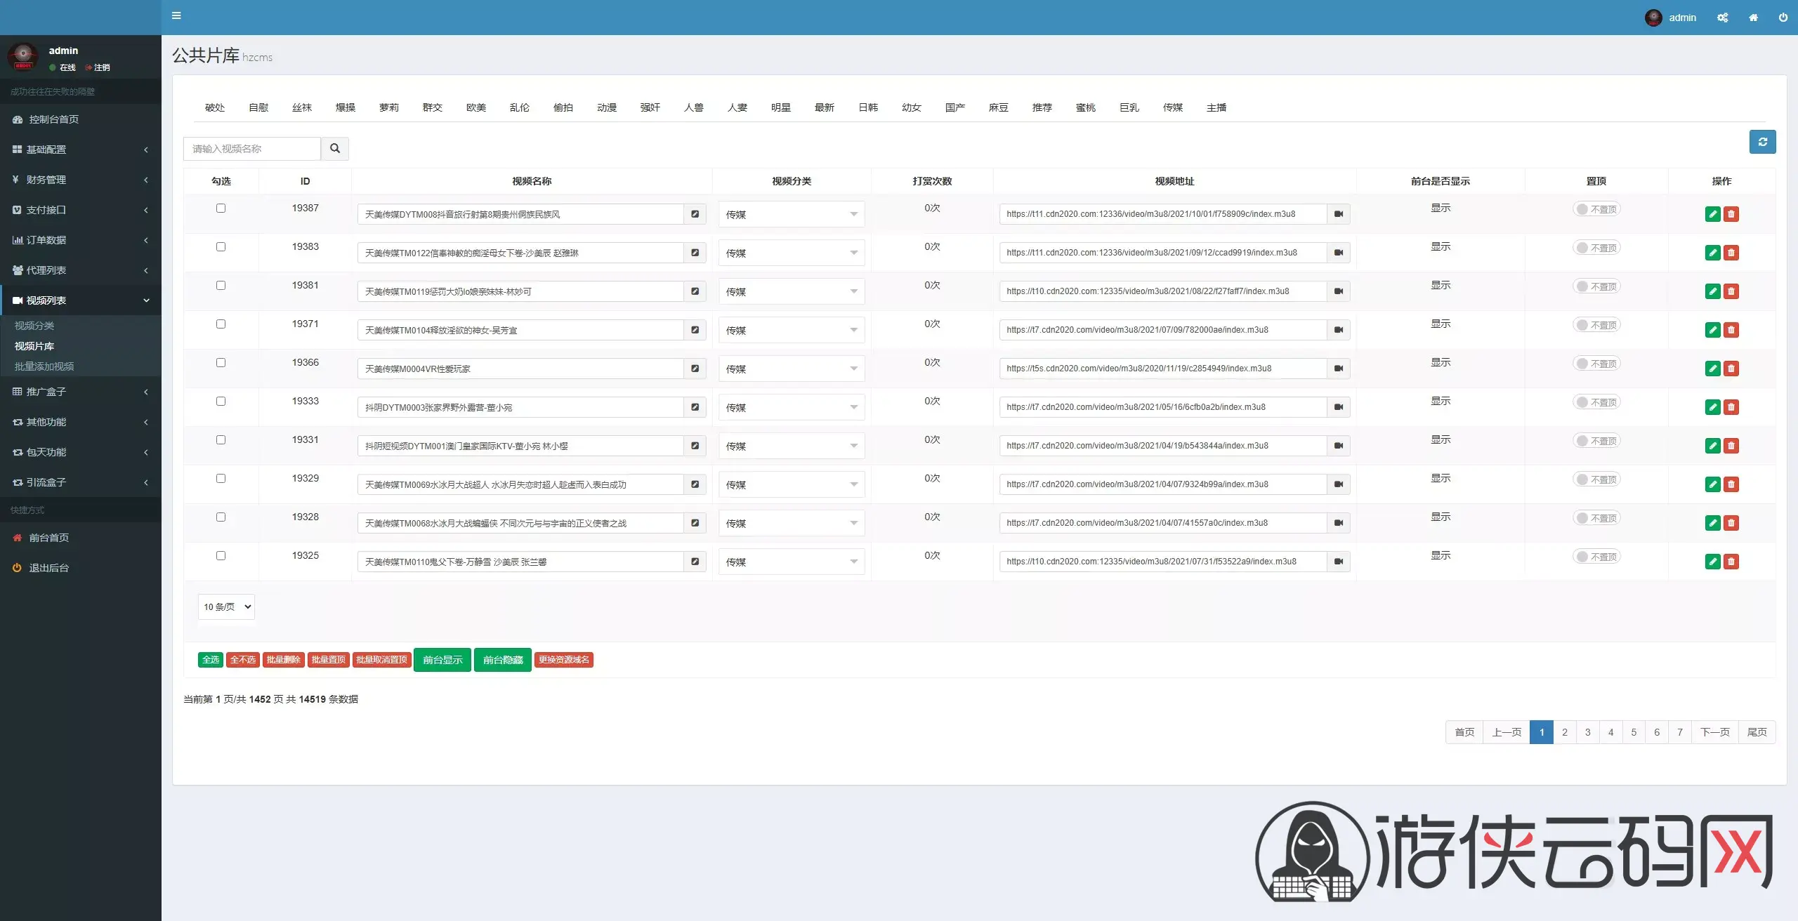Image resolution: width=1798 pixels, height=921 pixels.
Task: Click green edit icon for ID 19387
Action: [1712, 214]
